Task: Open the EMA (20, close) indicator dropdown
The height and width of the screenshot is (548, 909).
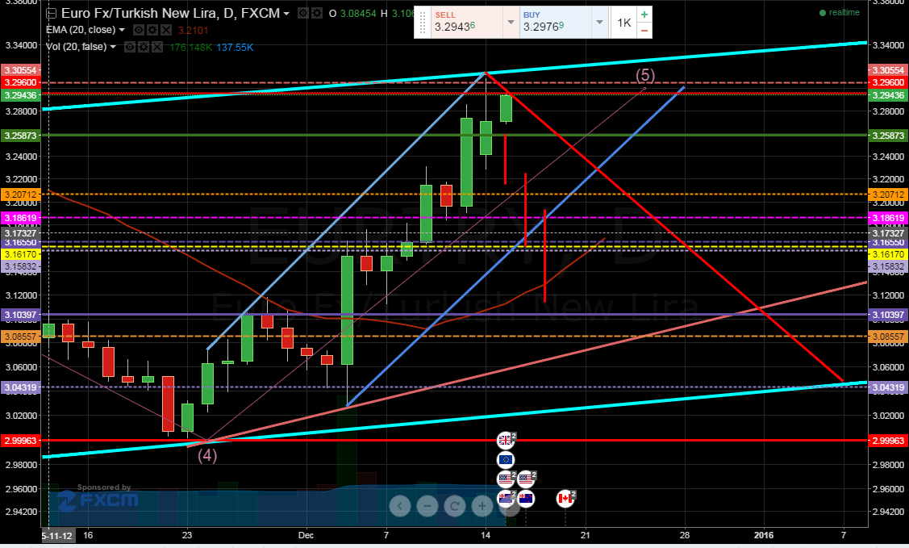Action: (x=122, y=30)
